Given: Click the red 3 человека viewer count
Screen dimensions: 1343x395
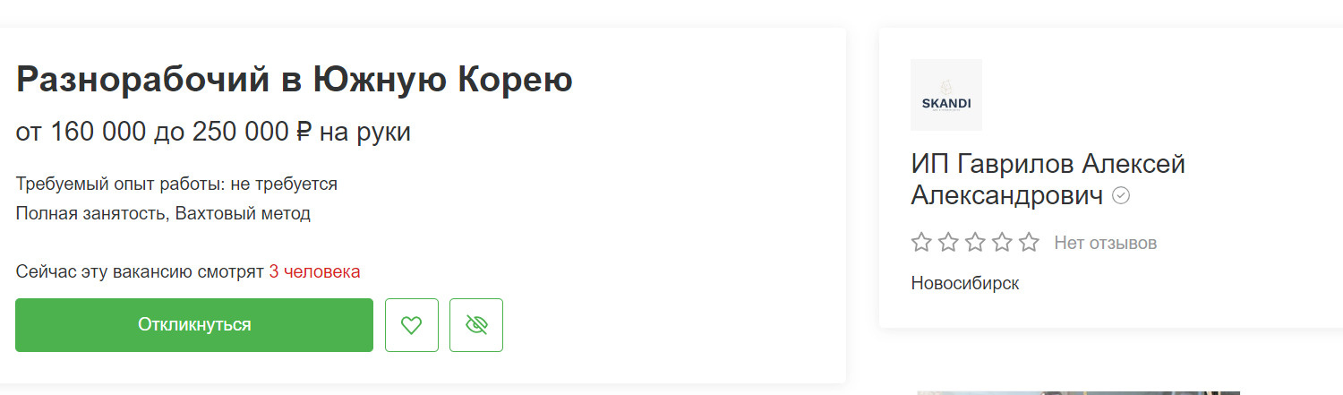Looking at the screenshot, I should point(314,271).
